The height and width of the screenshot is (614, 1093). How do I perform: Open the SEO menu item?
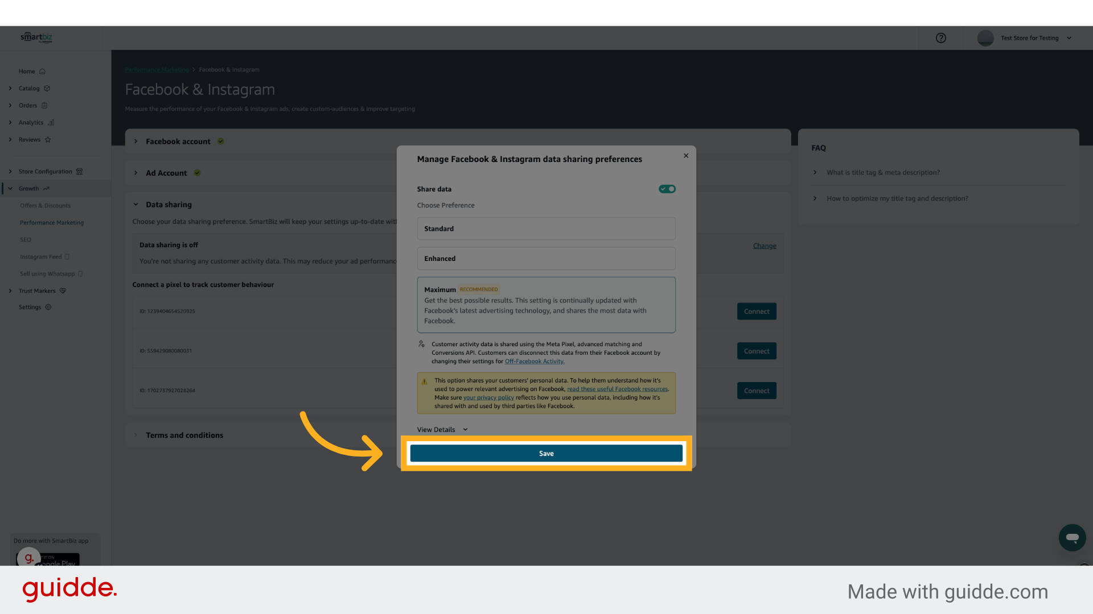[x=26, y=240]
